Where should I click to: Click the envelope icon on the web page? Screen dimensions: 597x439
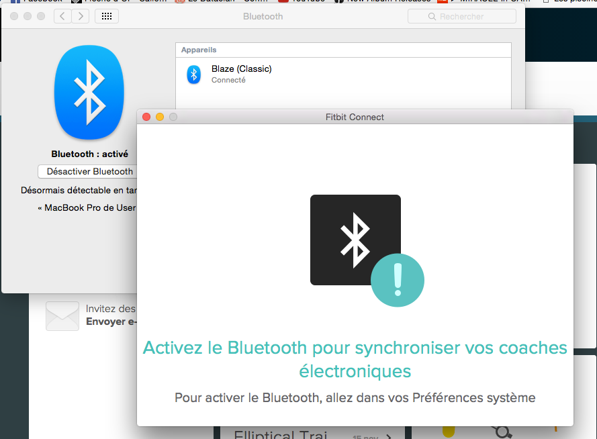(x=62, y=315)
